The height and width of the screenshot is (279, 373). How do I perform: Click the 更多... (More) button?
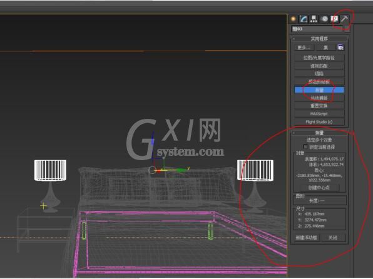[304, 48]
